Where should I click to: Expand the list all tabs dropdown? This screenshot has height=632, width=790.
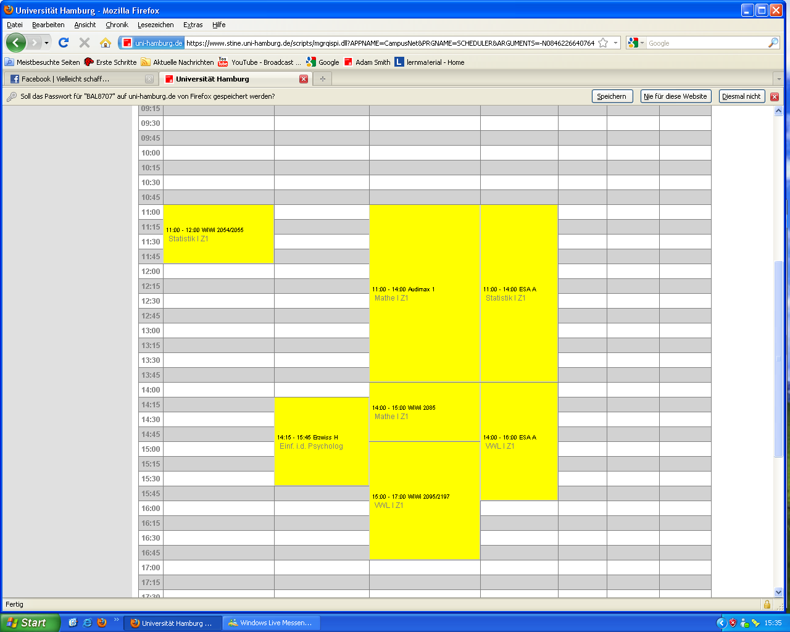point(778,79)
